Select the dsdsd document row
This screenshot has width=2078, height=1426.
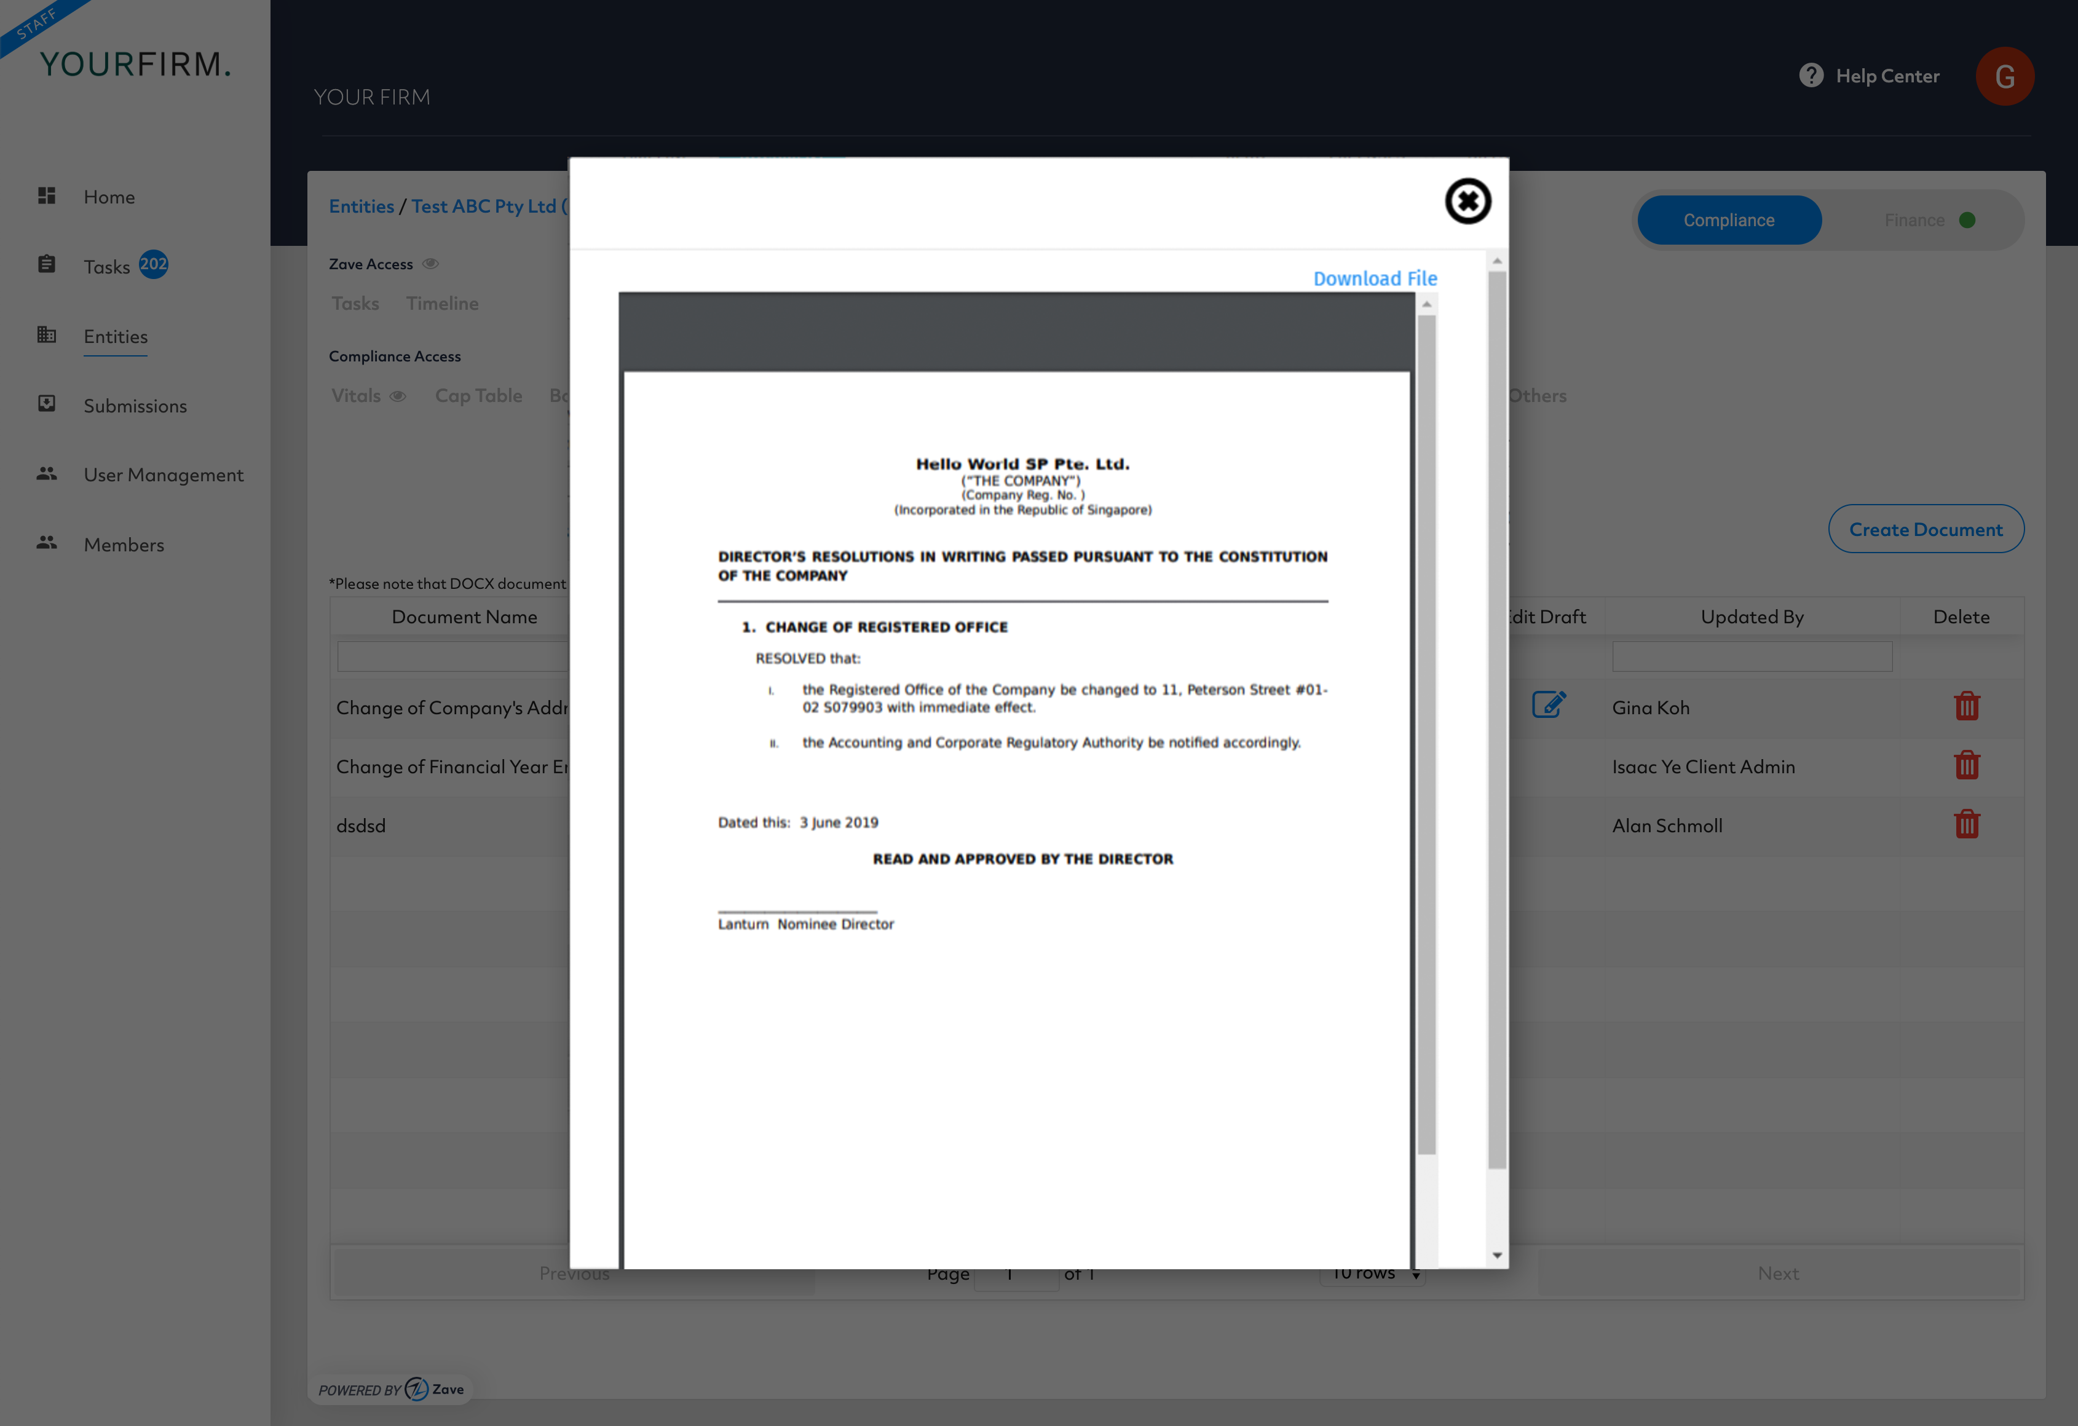[x=360, y=826]
